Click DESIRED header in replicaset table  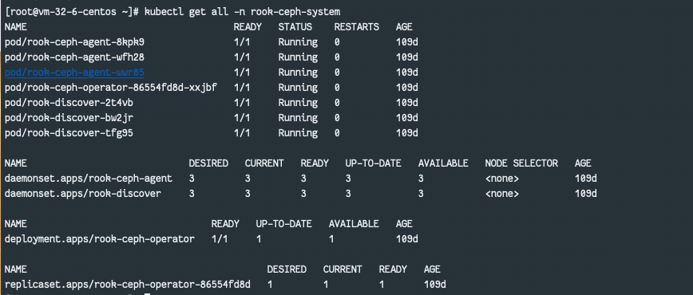point(287,269)
